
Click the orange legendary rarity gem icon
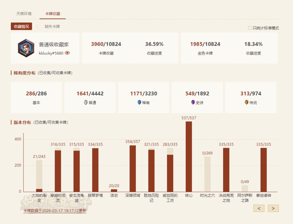tap(247, 102)
